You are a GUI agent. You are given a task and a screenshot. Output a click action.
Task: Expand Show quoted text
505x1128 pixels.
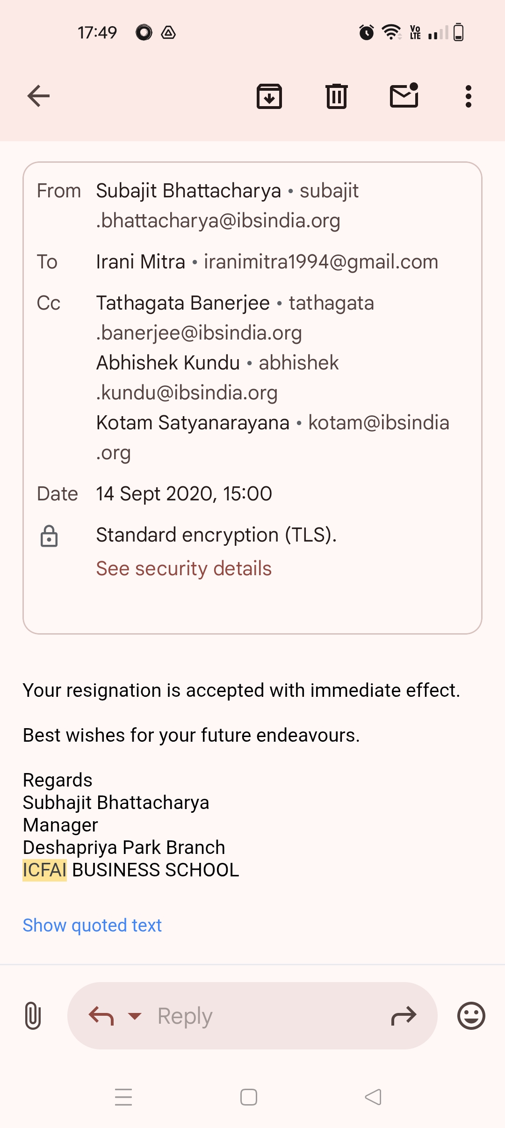pyautogui.click(x=92, y=925)
